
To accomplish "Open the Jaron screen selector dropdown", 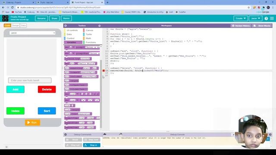I will click(32, 33).
